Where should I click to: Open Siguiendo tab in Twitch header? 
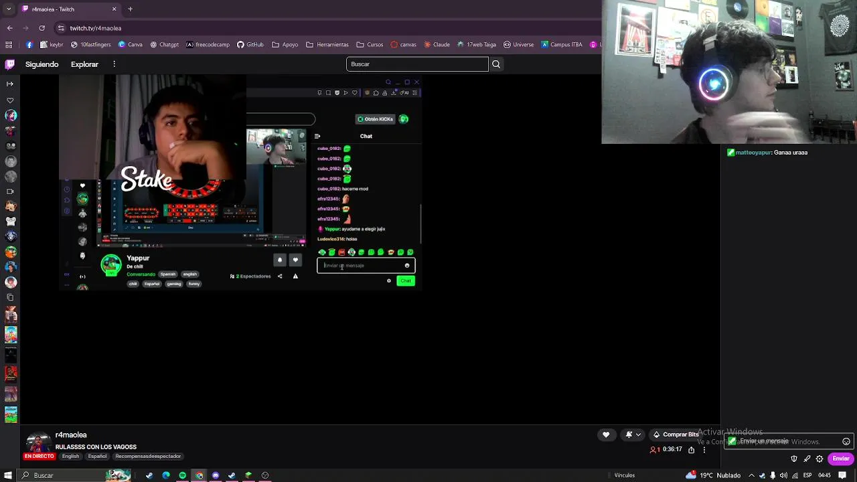coord(42,64)
